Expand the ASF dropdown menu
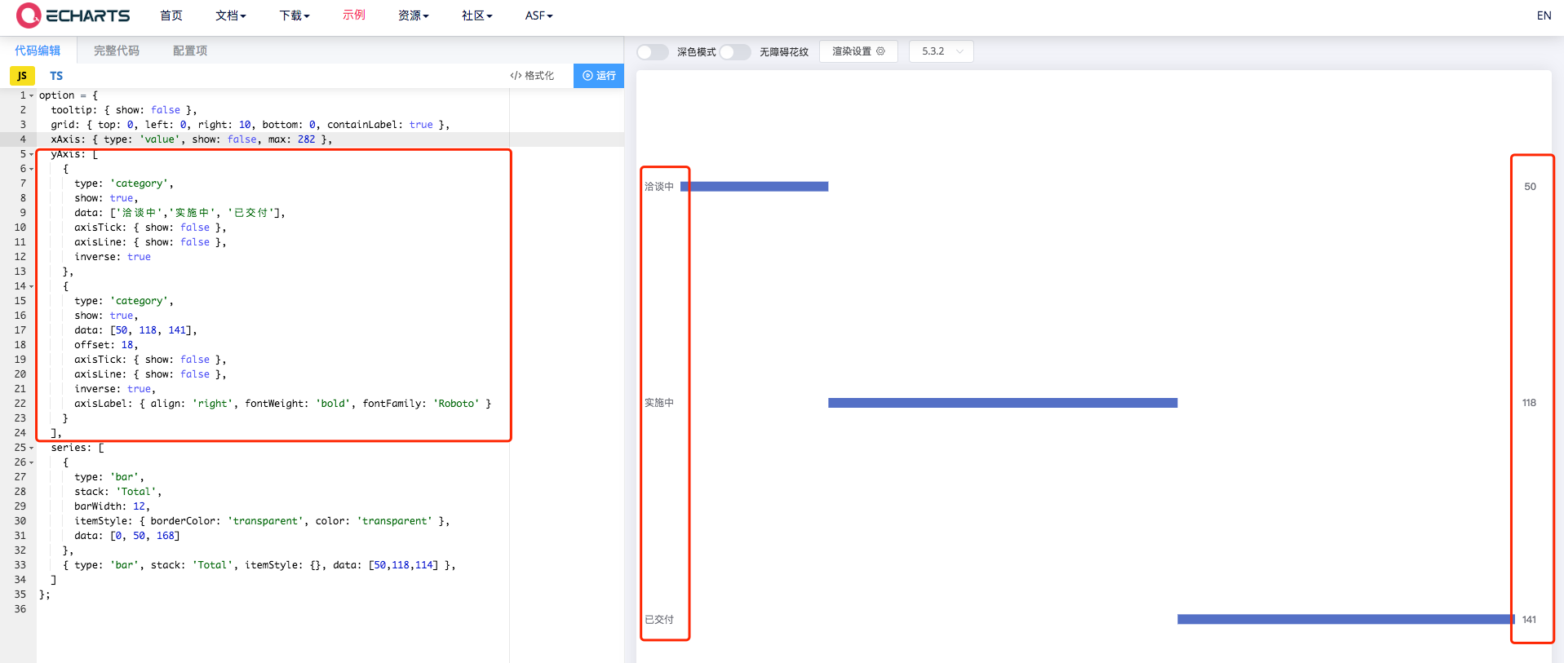 [x=539, y=15]
